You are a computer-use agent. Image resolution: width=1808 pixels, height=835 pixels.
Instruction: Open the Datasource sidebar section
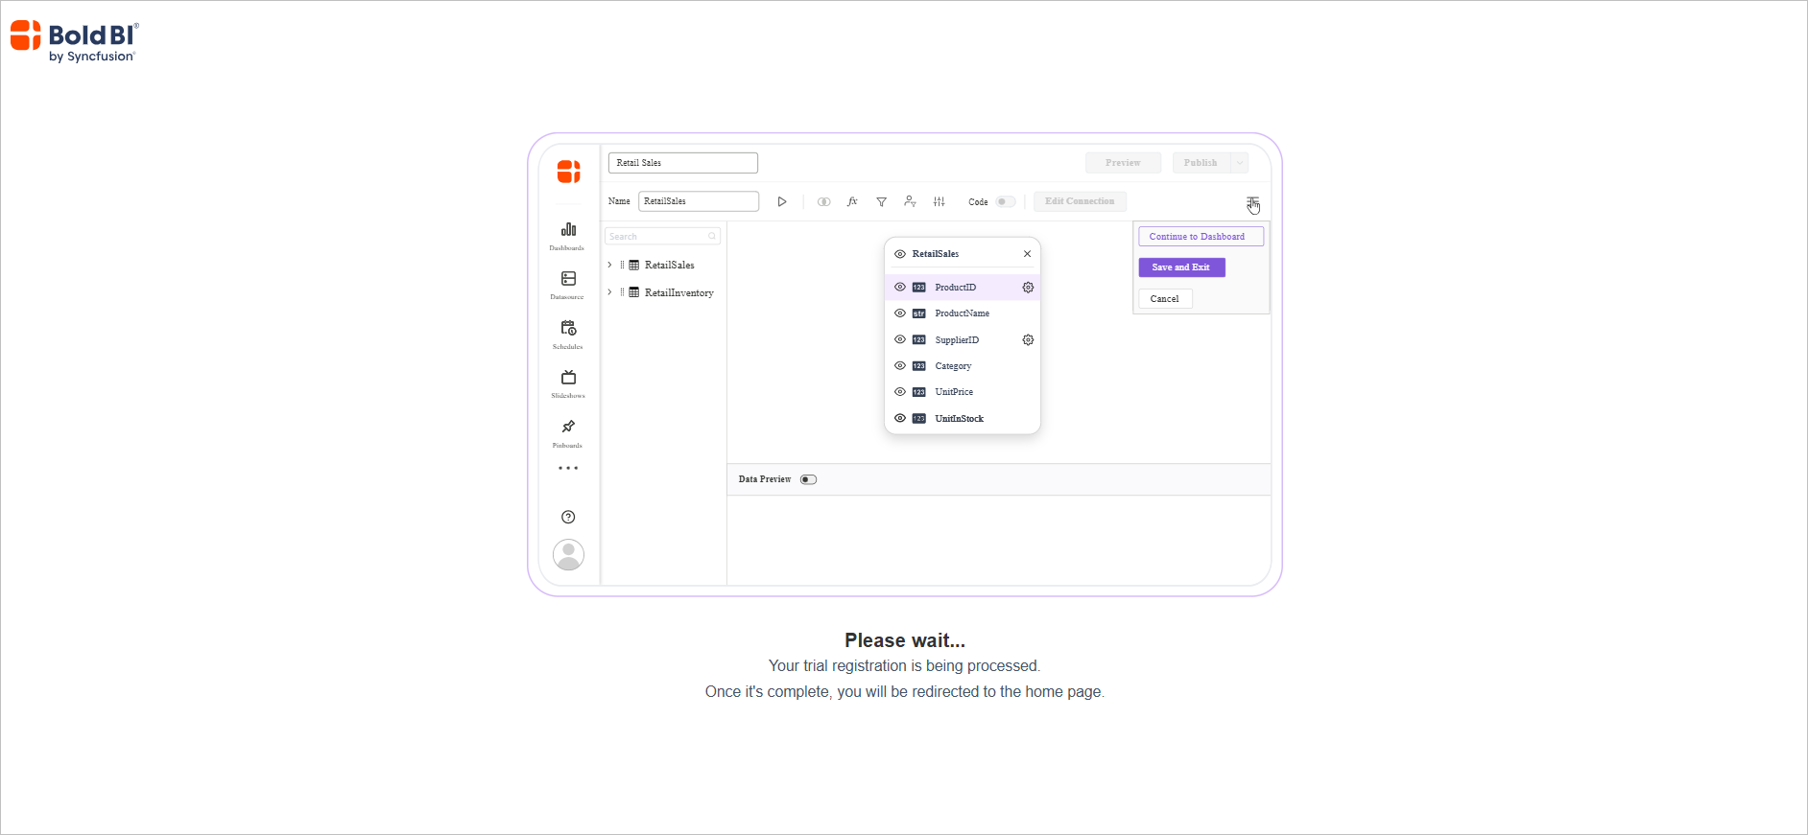(568, 285)
